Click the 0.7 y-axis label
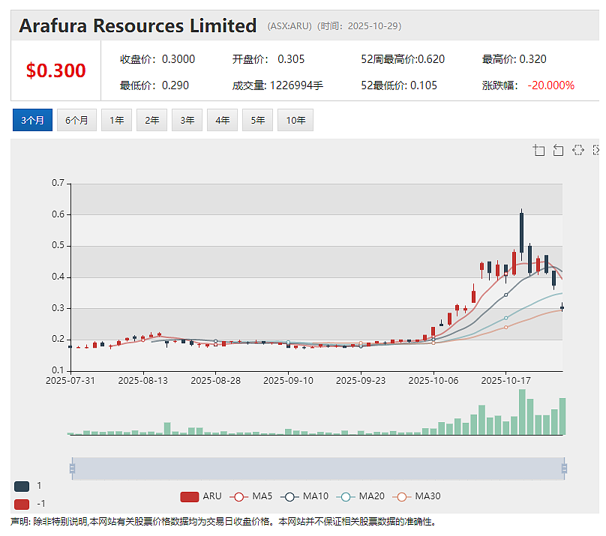Image resolution: width=606 pixels, height=536 pixels. (x=58, y=183)
